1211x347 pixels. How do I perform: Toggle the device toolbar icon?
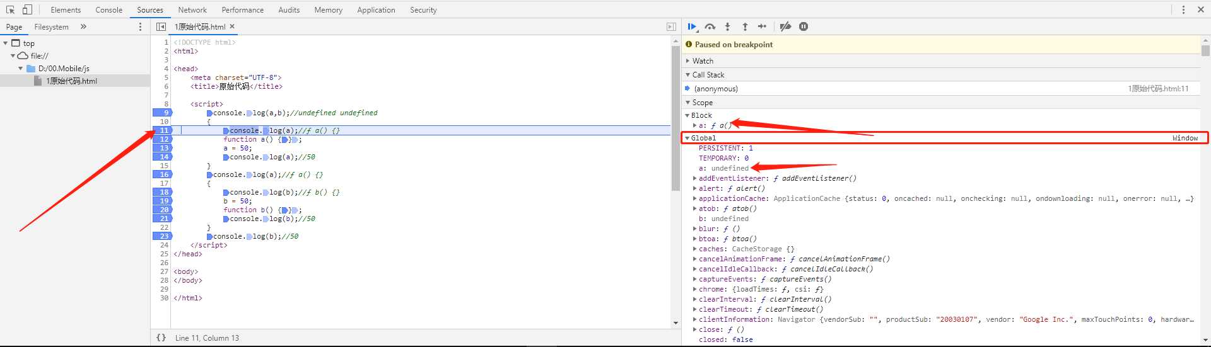click(x=27, y=9)
